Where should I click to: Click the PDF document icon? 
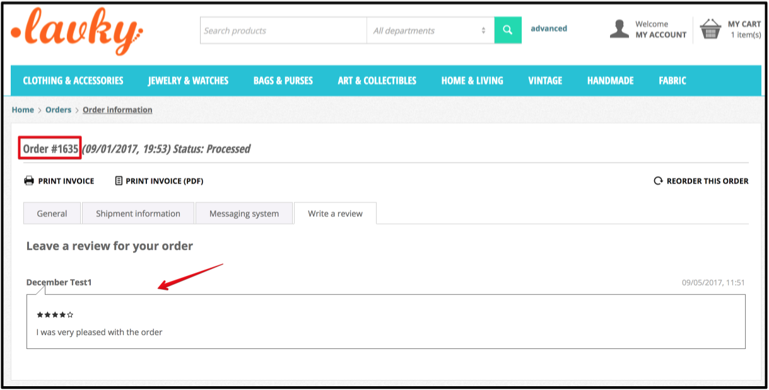click(x=119, y=181)
